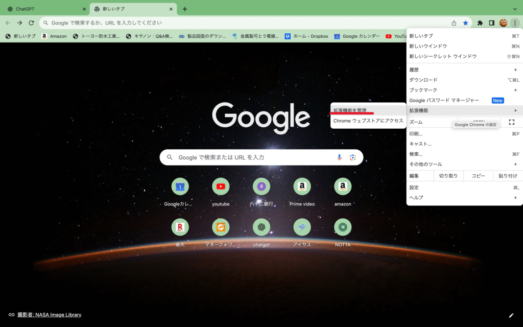
Task: Open the Googleカレンダー shortcut
Action: tap(180, 192)
